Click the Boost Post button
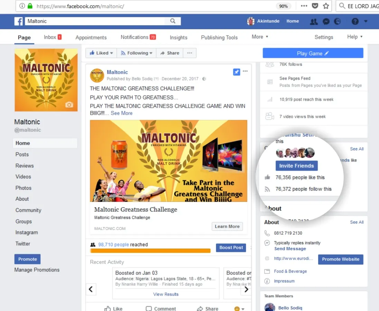Viewport: 379px width, 311px height. pos(231,247)
